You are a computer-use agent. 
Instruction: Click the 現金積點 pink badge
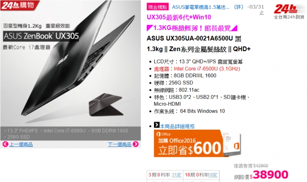point(157,7)
